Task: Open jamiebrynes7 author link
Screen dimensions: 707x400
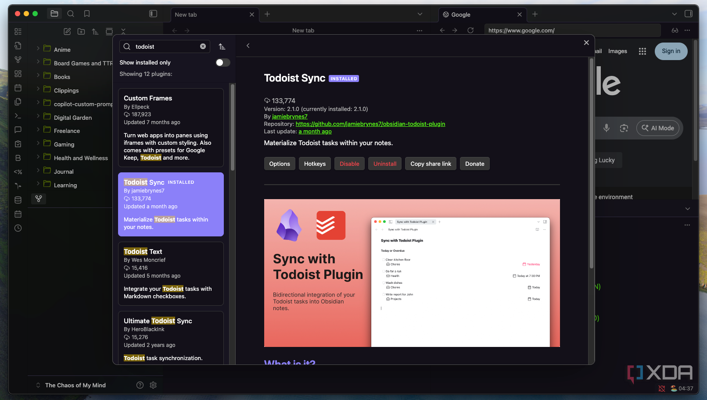Action: [290, 117]
